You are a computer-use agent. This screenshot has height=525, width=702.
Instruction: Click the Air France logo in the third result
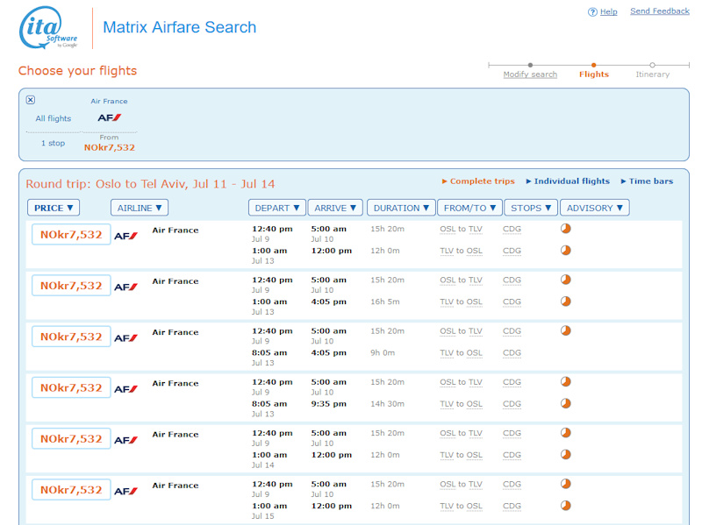pyautogui.click(x=125, y=337)
